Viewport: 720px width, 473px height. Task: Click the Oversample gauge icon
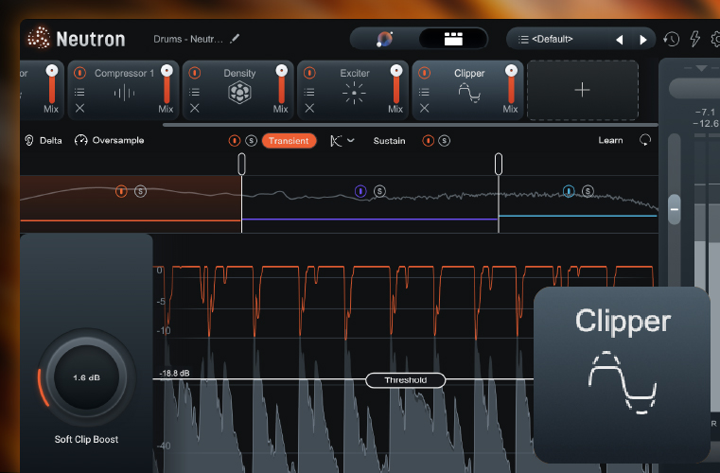tap(80, 140)
